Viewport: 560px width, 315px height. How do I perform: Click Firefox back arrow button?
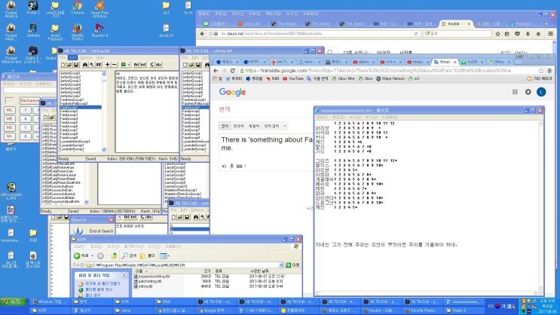(202, 34)
